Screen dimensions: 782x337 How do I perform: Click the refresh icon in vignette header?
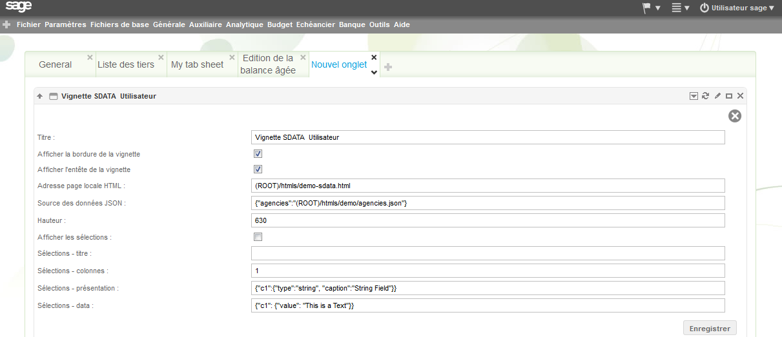click(706, 96)
